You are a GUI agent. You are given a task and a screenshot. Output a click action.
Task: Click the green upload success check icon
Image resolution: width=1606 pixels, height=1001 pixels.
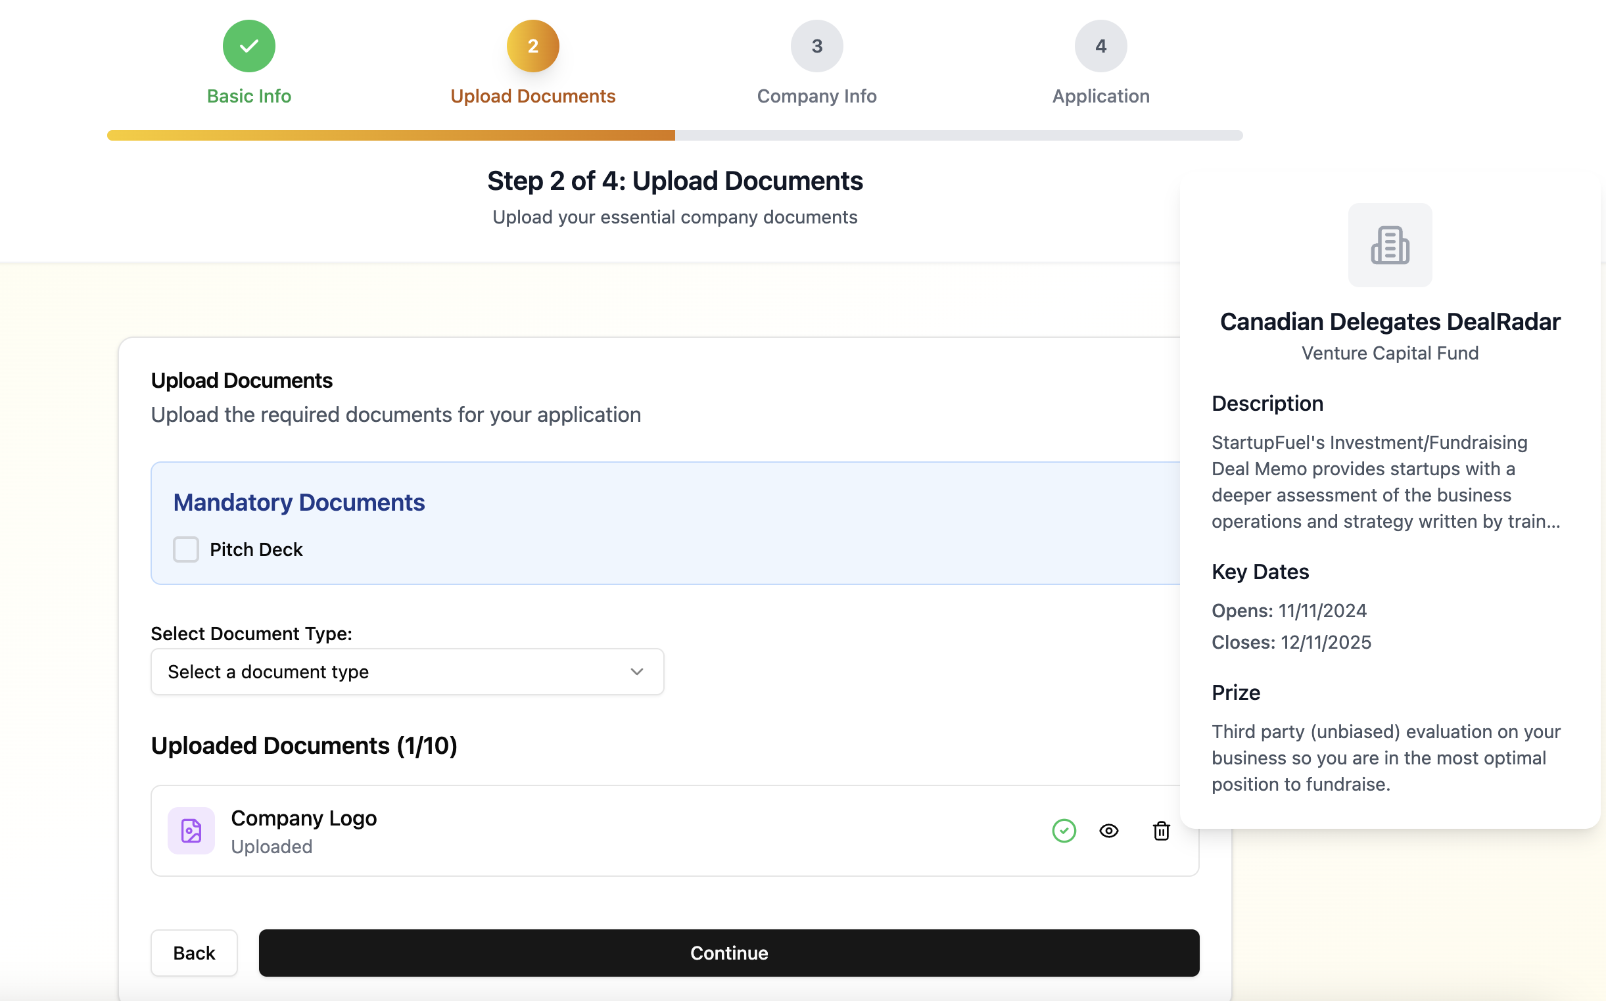[x=1064, y=831]
